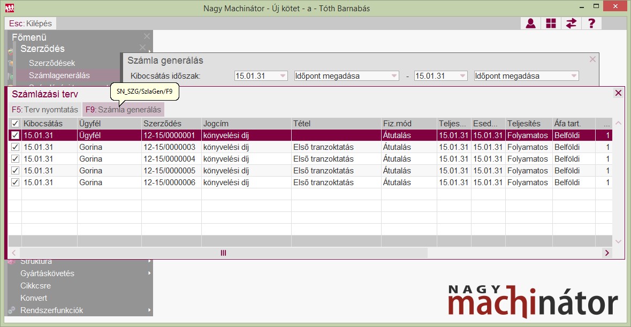
Task: Open Konvert menu item
Action: tap(33, 298)
